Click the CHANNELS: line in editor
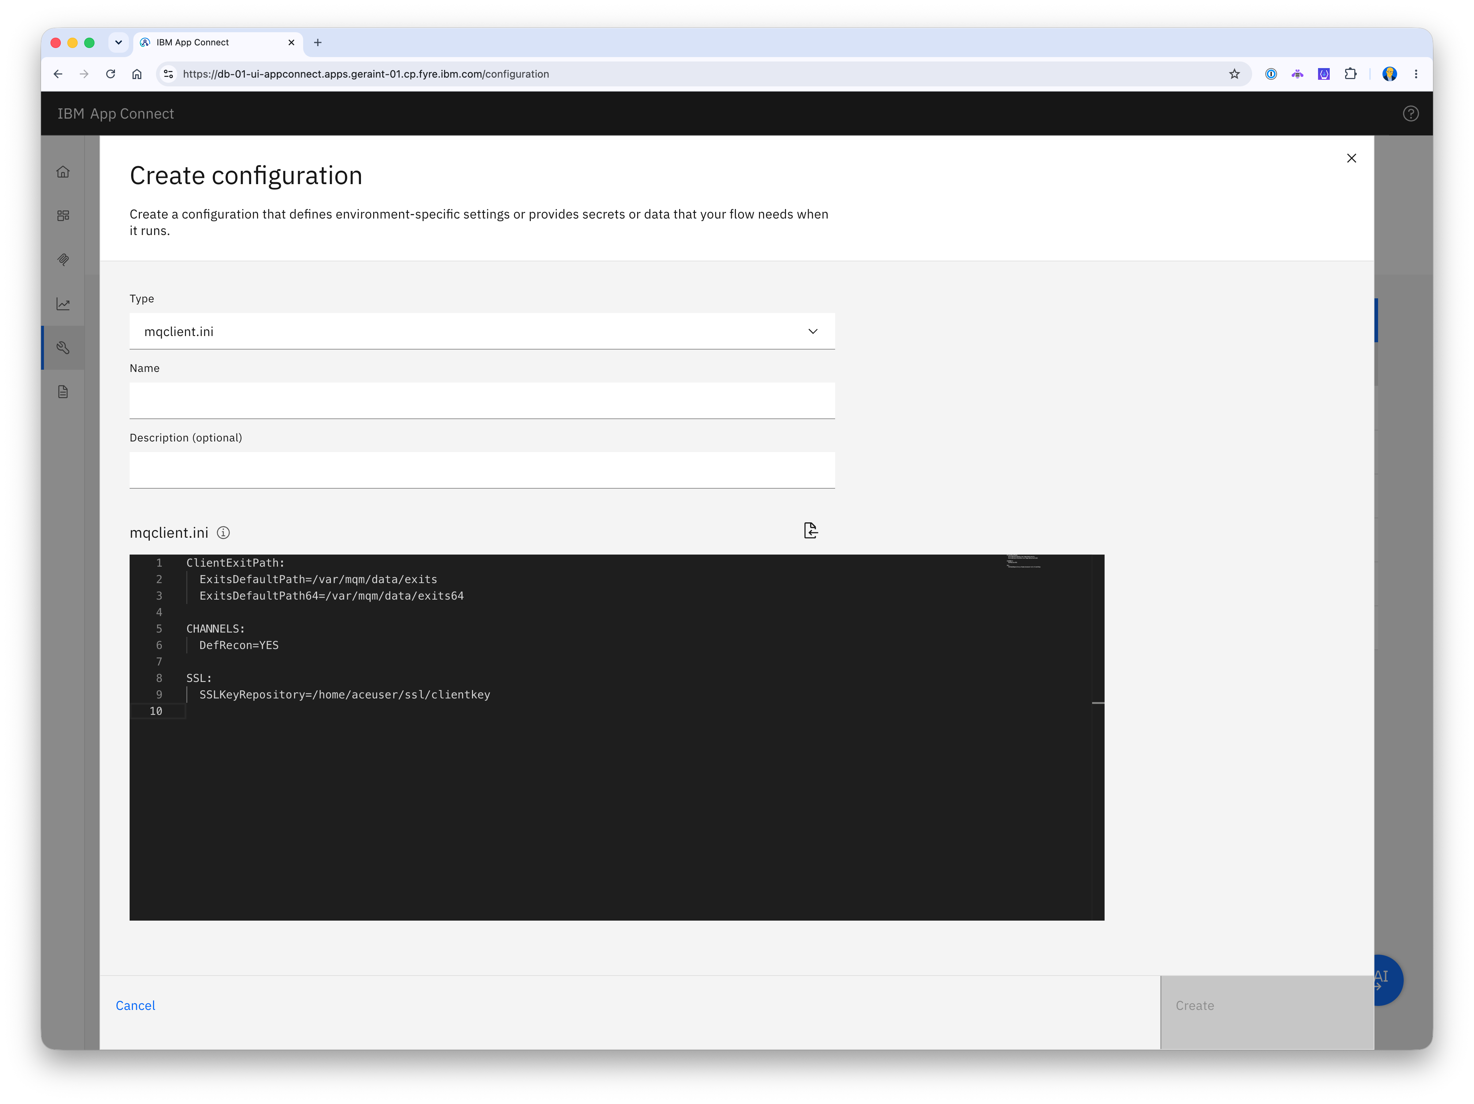The height and width of the screenshot is (1104, 1474). (x=215, y=628)
